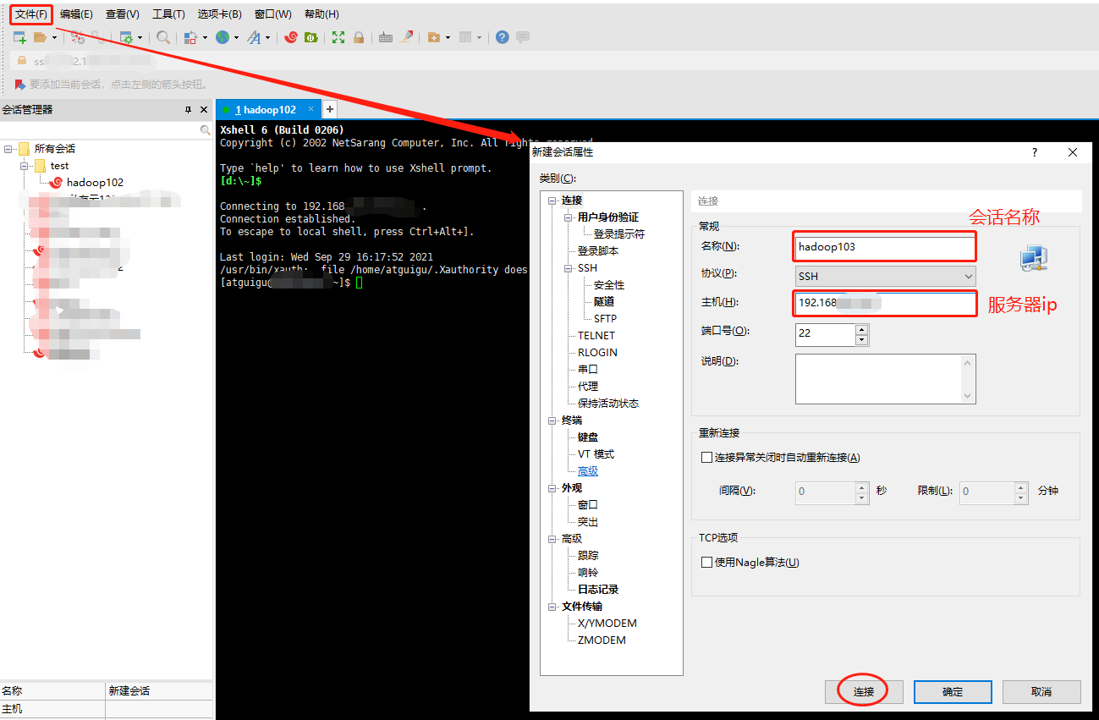Click the green Xftp icon in toolbar
This screenshot has width=1099, height=720.
click(x=310, y=37)
